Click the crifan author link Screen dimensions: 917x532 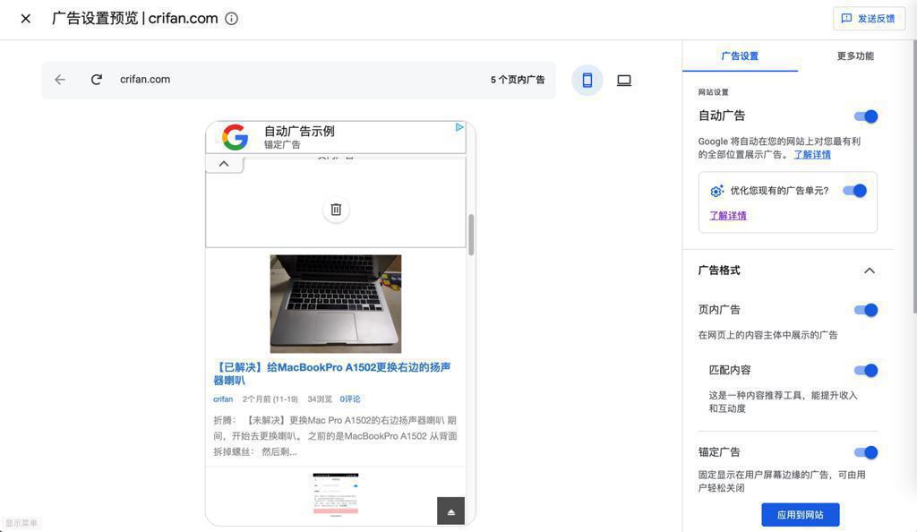tap(223, 399)
